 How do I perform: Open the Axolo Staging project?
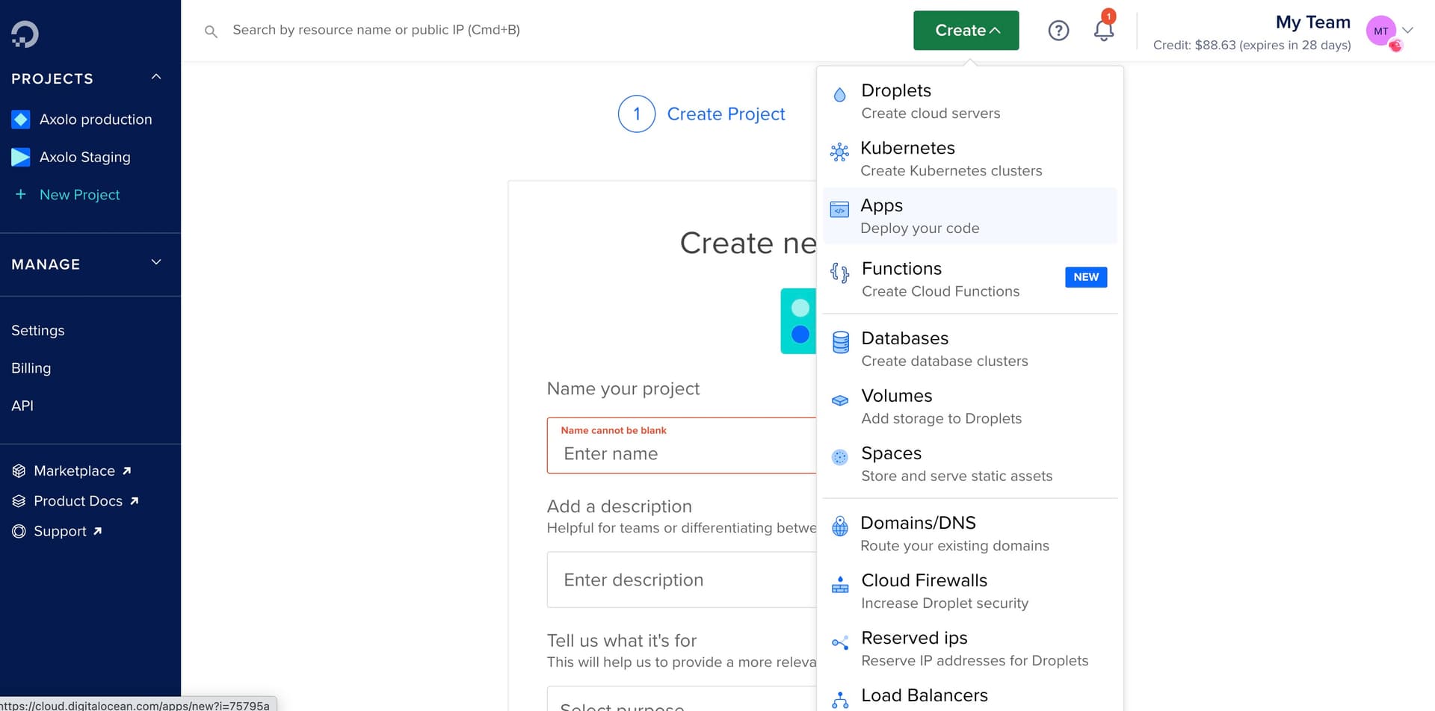pyautogui.click(x=84, y=157)
